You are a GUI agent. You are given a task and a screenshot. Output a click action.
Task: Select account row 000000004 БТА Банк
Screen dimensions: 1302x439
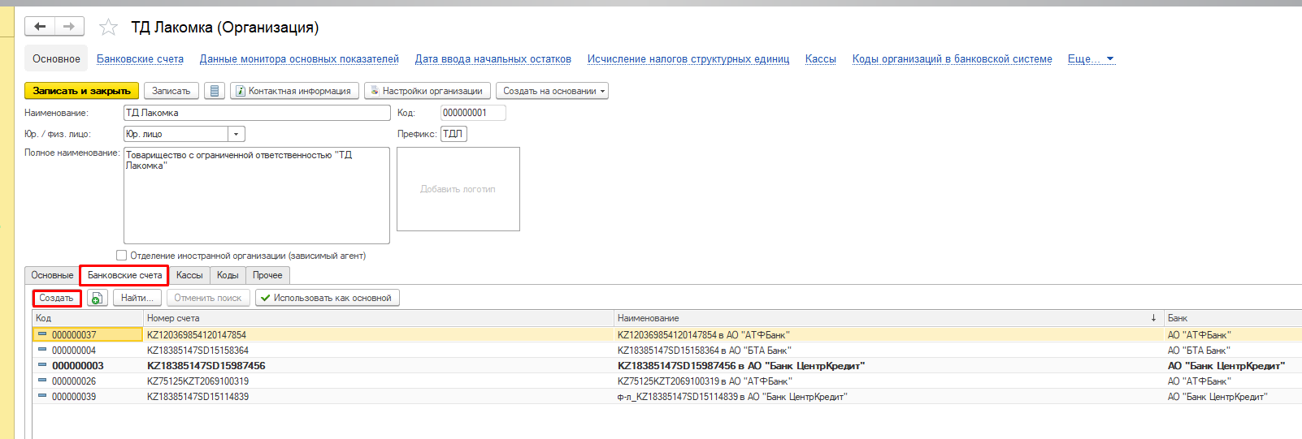coord(666,351)
